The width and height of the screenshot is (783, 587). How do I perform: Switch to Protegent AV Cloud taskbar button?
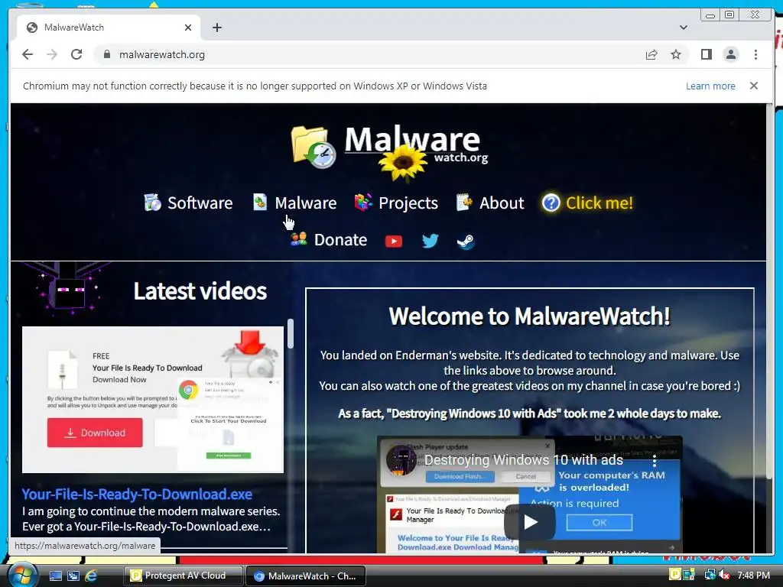tap(184, 576)
